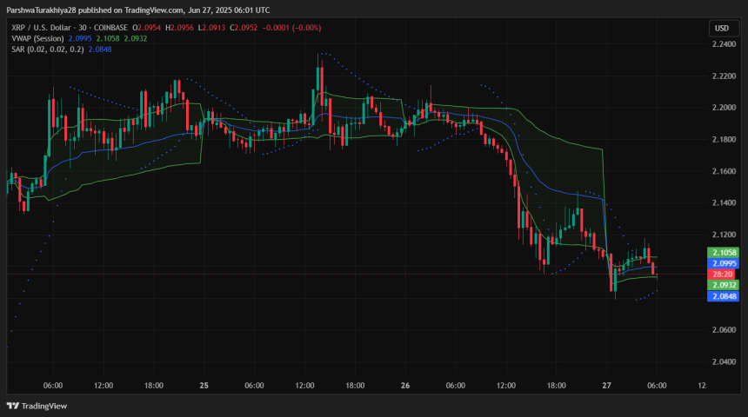The width and height of the screenshot is (748, 417).
Task: Click the 2.2400 price axis level
Action: [724, 44]
